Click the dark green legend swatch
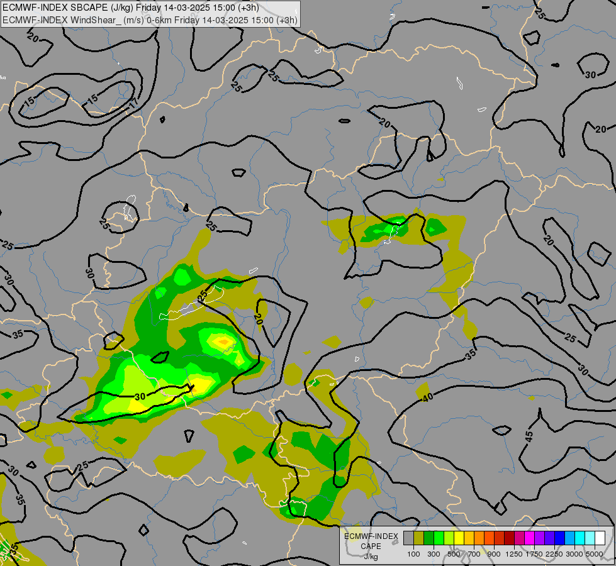The image size is (616, 566). (429, 538)
